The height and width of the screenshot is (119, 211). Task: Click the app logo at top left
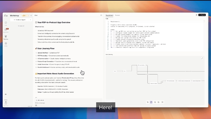tap(6, 15)
